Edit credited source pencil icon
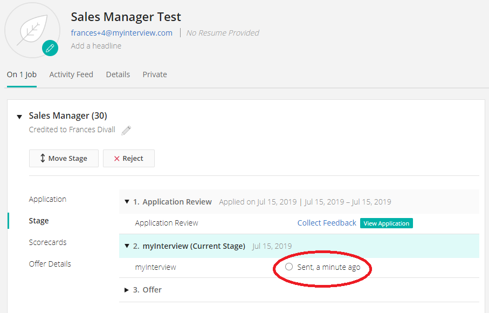The height and width of the screenshot is (313, 489). [126, 130]
